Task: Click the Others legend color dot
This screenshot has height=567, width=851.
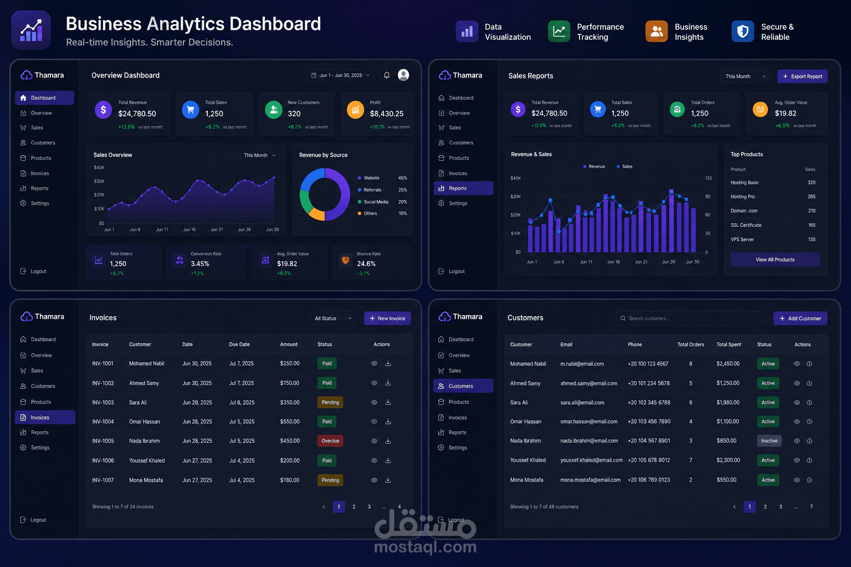Action: click(359, 214)
